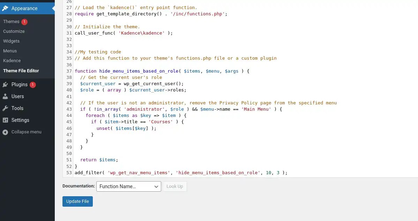Open the Menus editor
The height and width of the screenshot is (221, 418).
coord(10,51)
